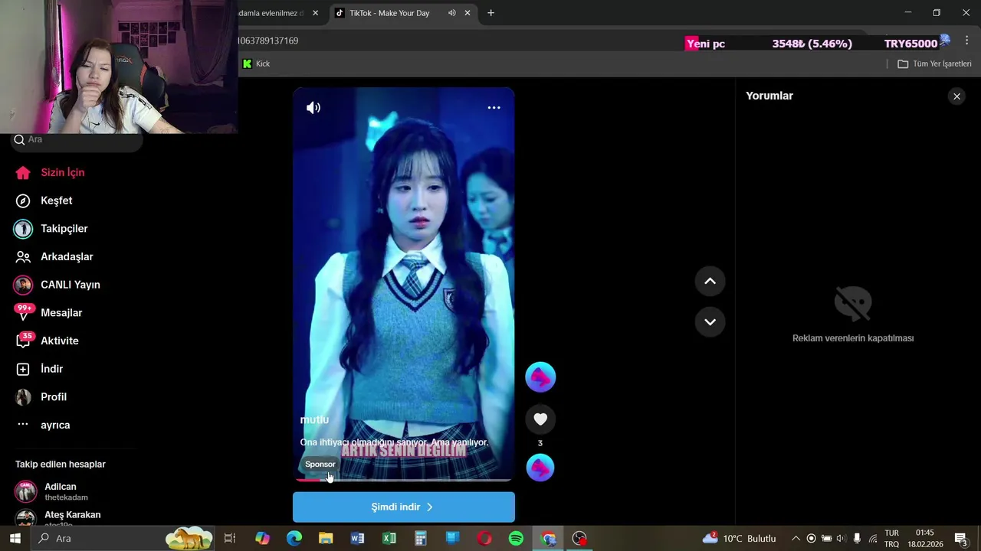Open Ateş Karakan followed account
The width and height of the screenshot is (981, 551).
click(60, 517)
